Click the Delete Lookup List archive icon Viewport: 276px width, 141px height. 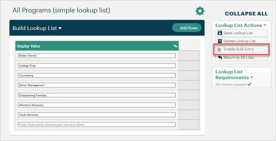coord(220,41)
